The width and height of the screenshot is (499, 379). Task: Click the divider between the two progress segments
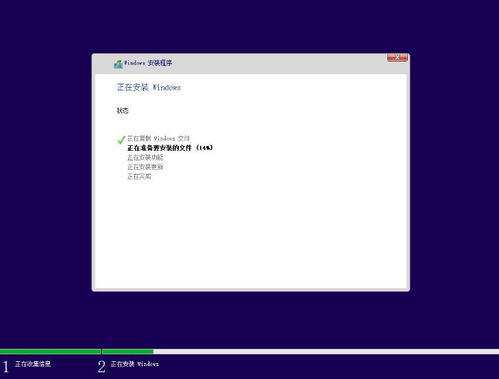101,352
